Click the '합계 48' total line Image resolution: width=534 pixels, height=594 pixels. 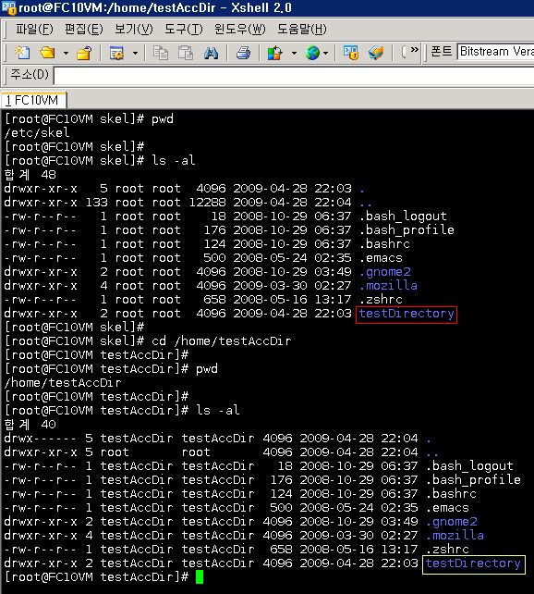point(30,174)
